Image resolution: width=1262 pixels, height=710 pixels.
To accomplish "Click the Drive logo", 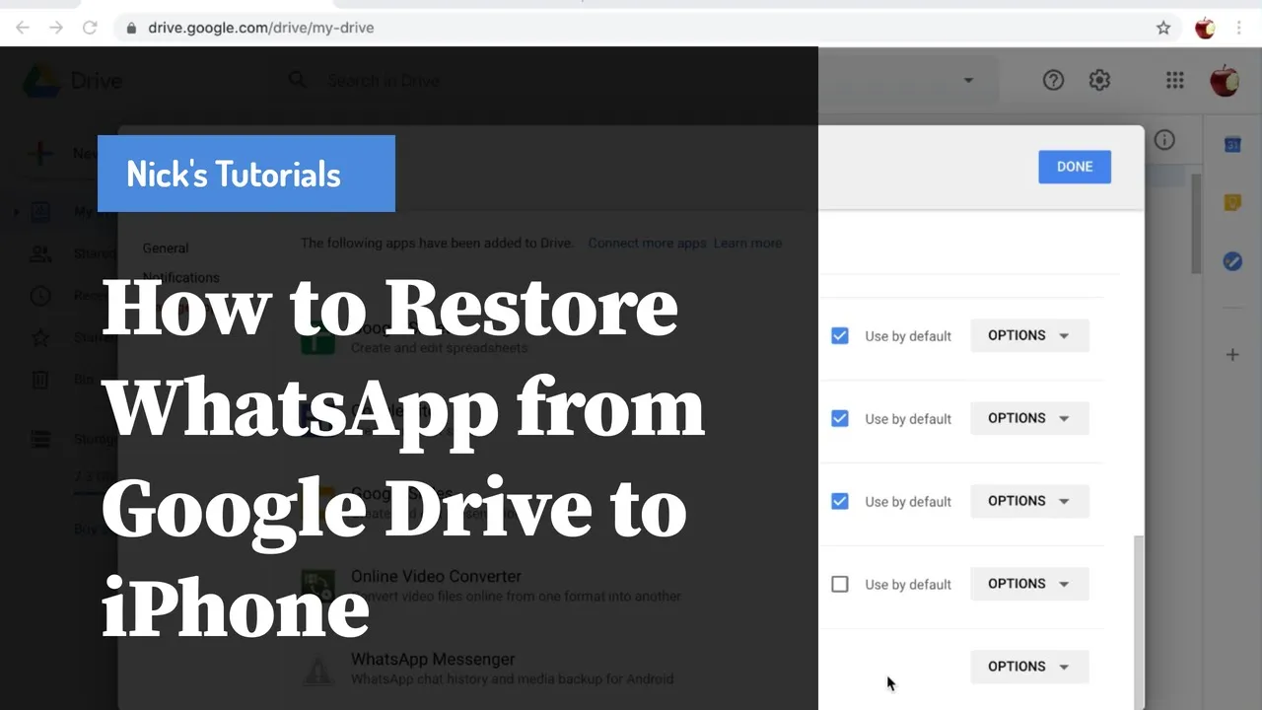I will tap(40, 80).
